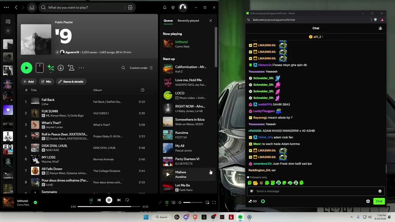Open Spotify Friend Activity icon
This screenshot has height=222, width=395.
[173, 7]
